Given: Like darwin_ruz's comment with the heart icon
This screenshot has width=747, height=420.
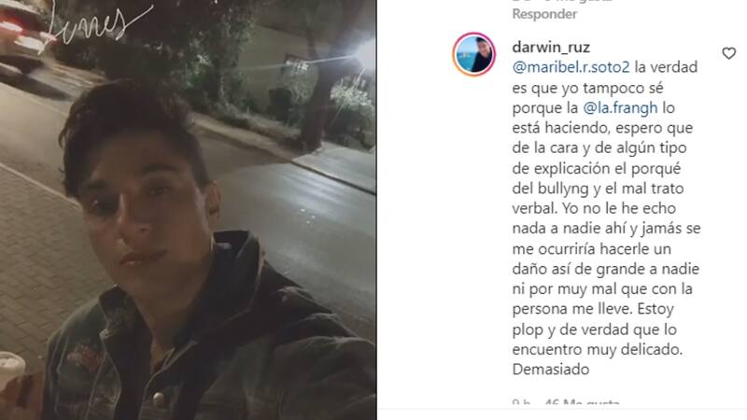Looking at the screenshot, I should [728, 53].
